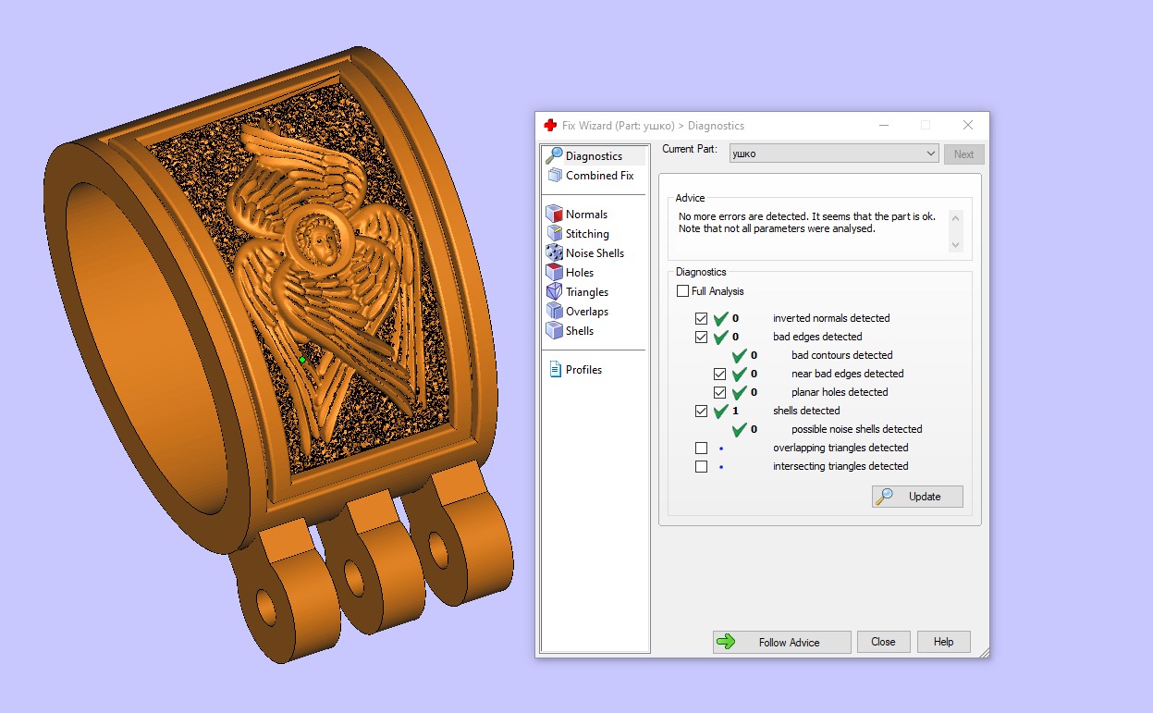The image size is (1153, 713).
Task: Click the green point marker on the model
Action: [302, 359]
